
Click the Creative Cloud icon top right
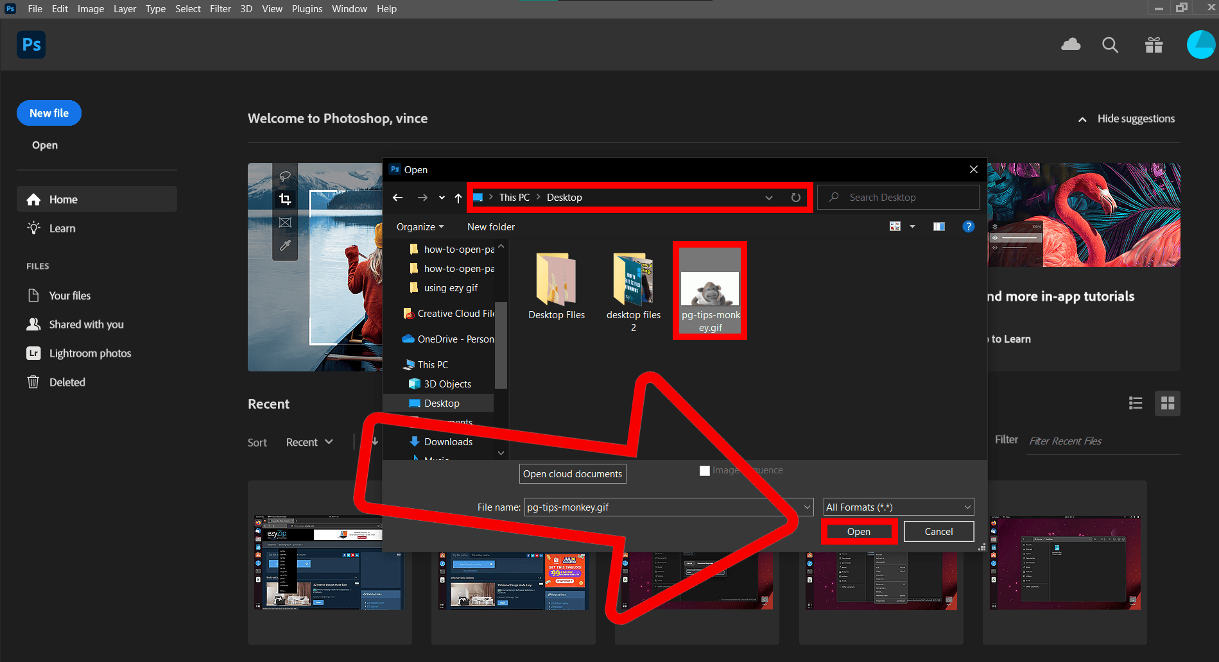[x=1070, y=44]
